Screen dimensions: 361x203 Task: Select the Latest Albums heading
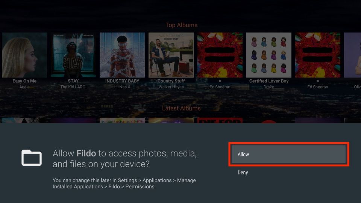point(181,108)
